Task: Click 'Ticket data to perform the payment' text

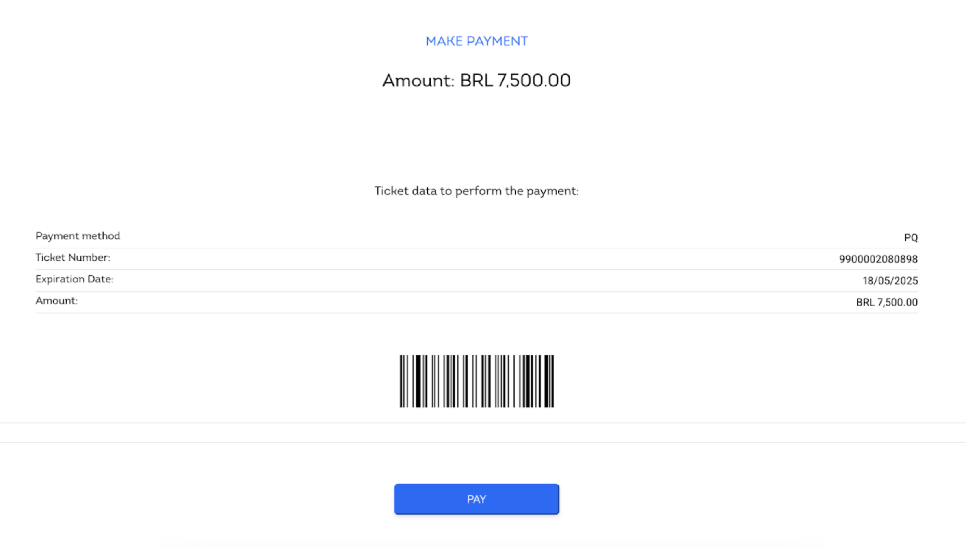Action: pyautogui.click(x=477, y=191)
